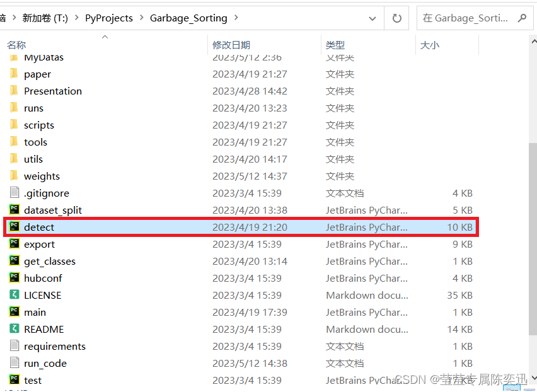
Task: Click the vertical scrollbar thumb
Action: (x=533, y=239)
